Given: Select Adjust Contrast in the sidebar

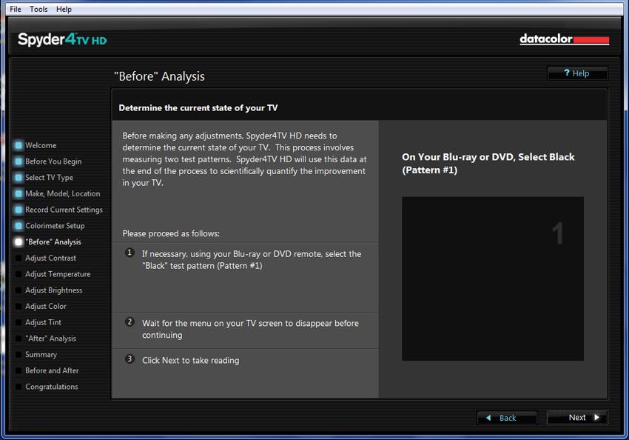Looking at the screenshot, I should coord(50,258).
